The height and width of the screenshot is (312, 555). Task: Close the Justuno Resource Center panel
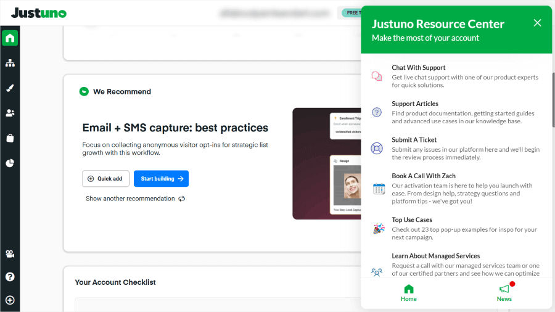point(537,23)
